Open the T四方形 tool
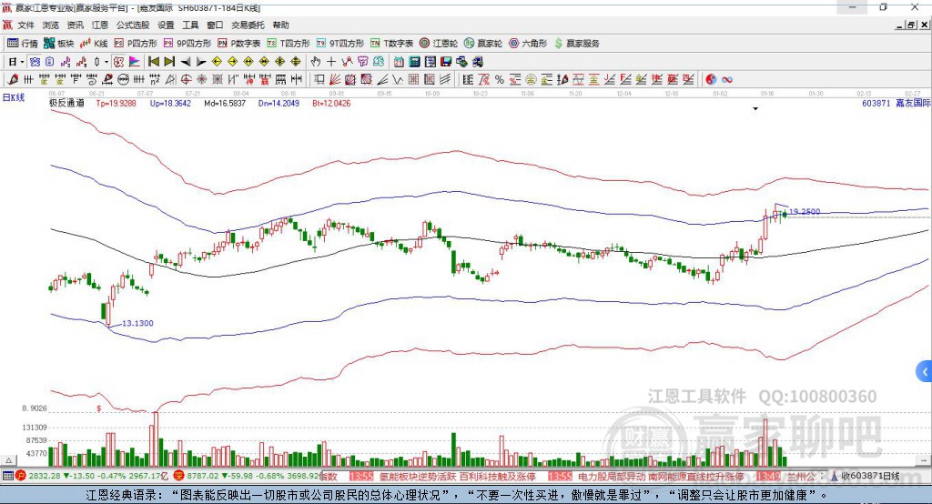The width and height of the screenshot is (932, 504). (289, 44)
